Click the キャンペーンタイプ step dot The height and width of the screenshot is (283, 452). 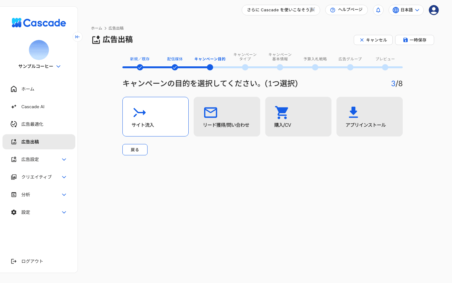click(245, 67)
